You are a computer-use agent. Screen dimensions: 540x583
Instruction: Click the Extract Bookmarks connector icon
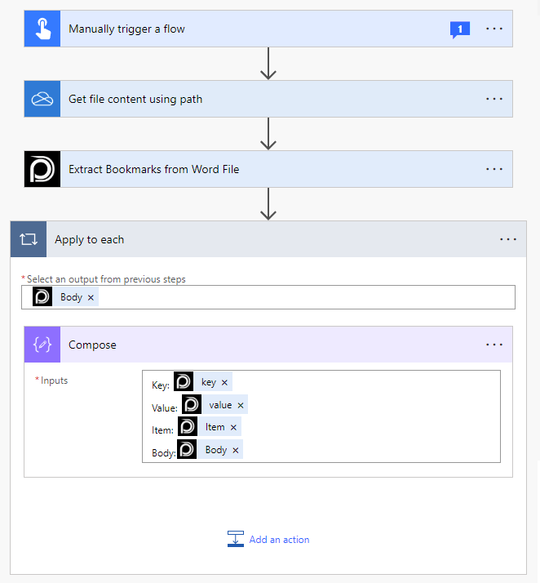coord(42,169)
